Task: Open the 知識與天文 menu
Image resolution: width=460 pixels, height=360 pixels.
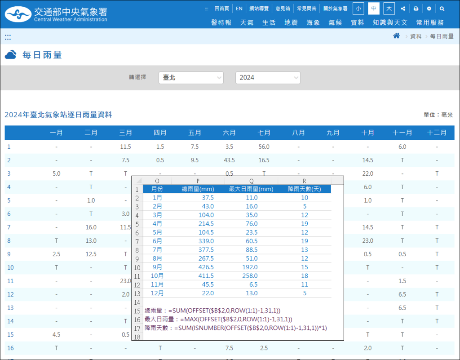Action: click(390, 22)
